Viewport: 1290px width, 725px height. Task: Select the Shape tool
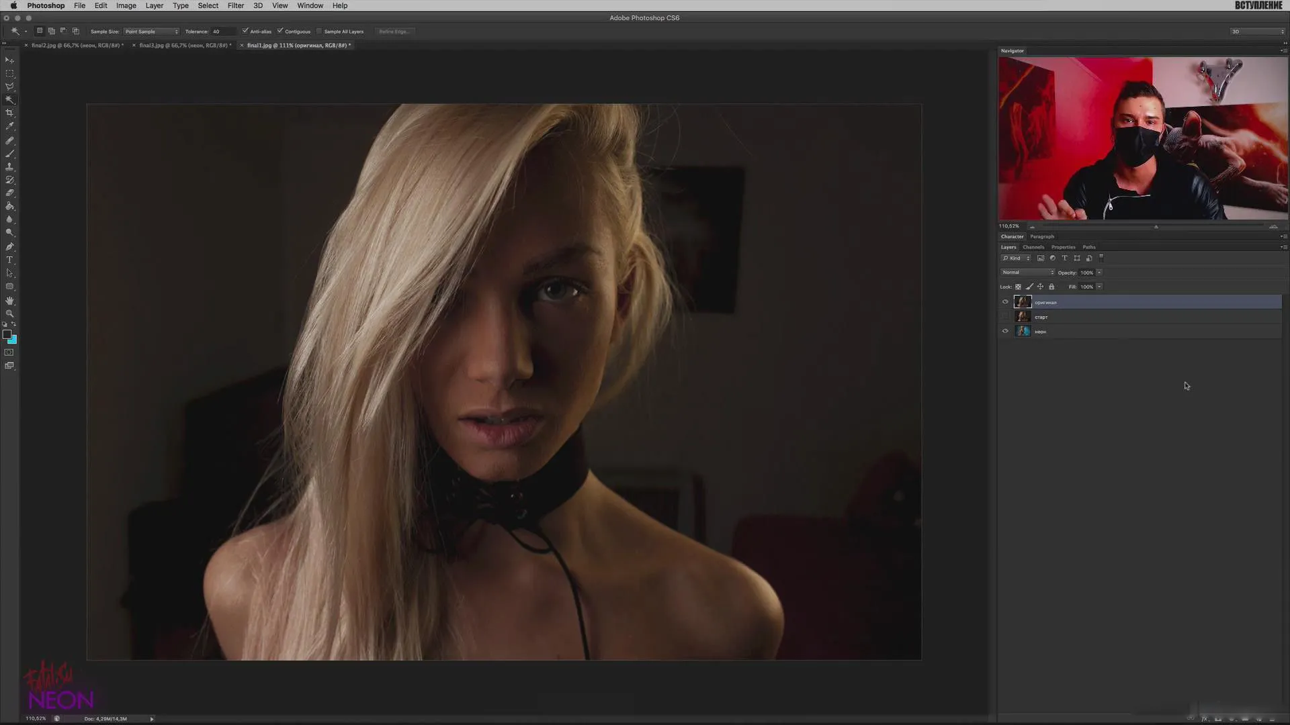9,287
